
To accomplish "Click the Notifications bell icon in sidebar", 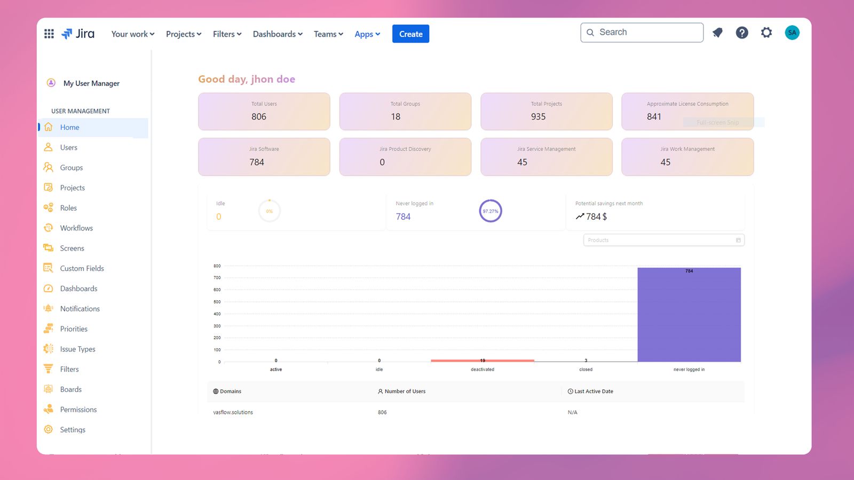I will [x=49, y=308].
